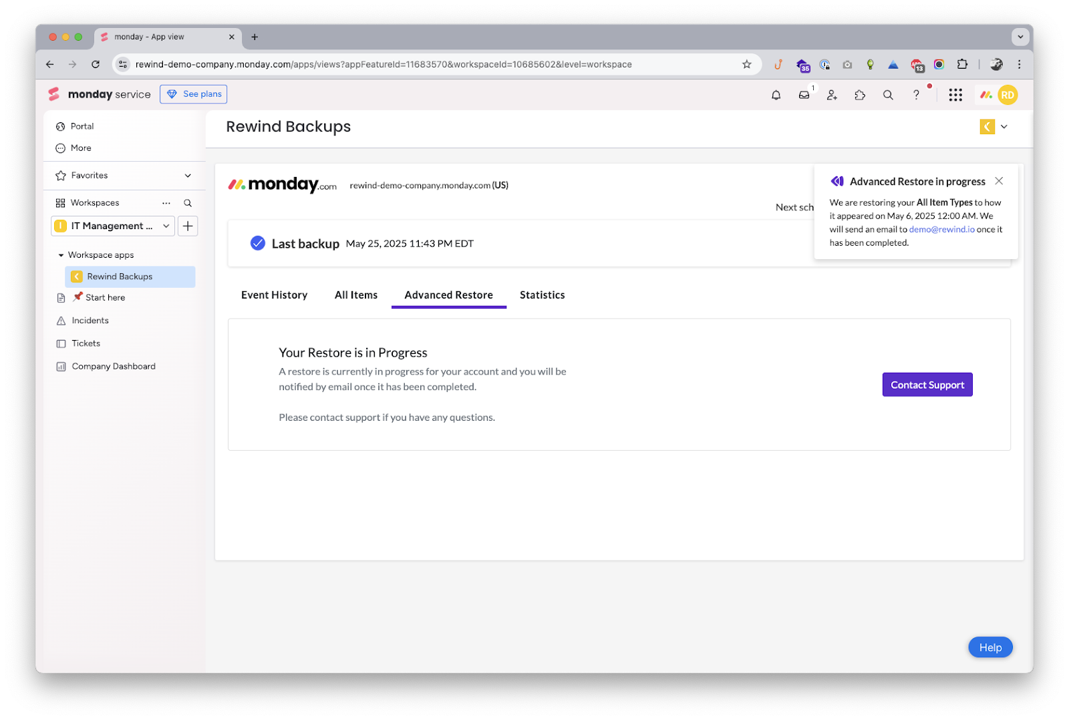Select the Advanced Restore tab
The height and width of the screenshot is (720, 1069).
[448, 295]
